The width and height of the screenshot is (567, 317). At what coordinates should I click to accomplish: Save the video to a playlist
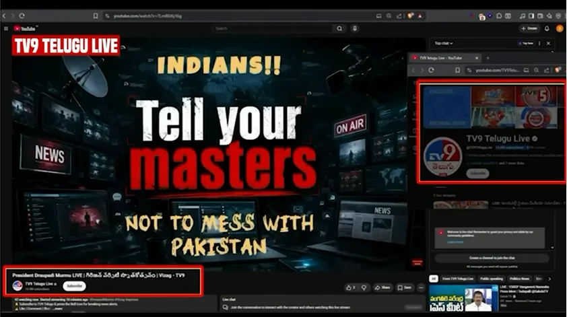click(x=405, y=287)
